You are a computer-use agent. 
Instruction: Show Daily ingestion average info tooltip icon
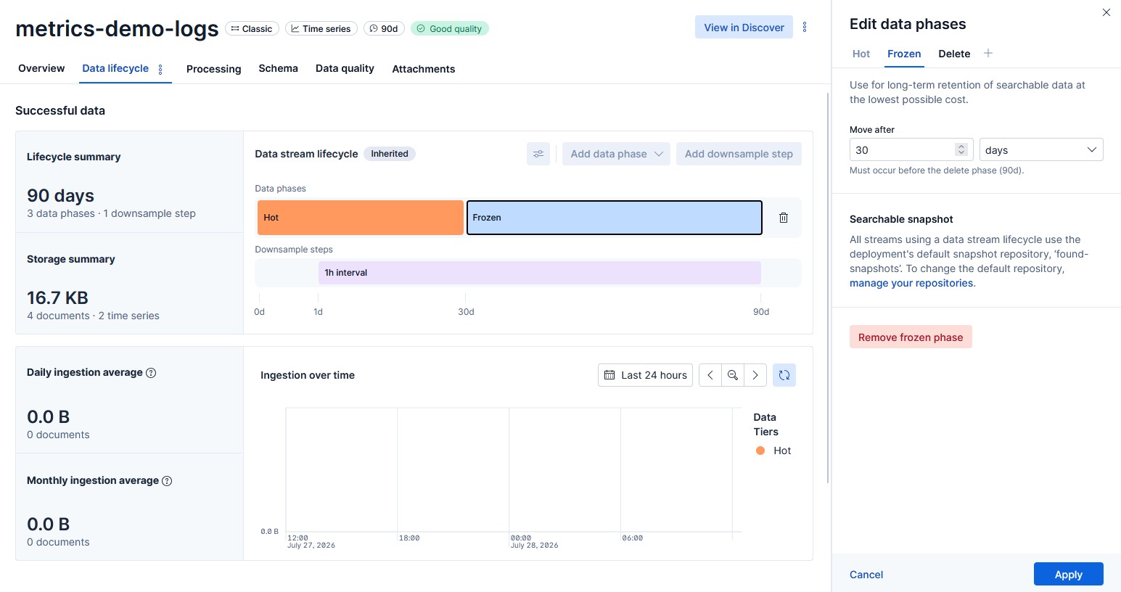(x=151, y=373)
